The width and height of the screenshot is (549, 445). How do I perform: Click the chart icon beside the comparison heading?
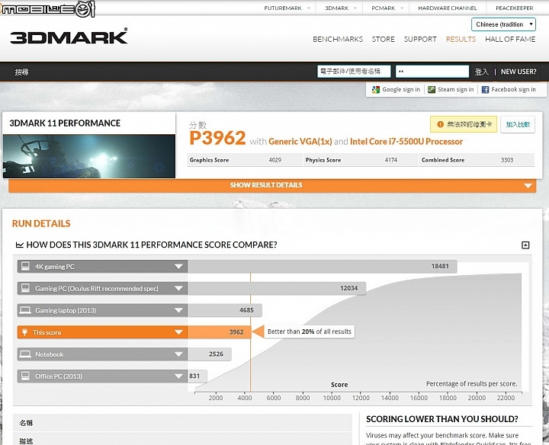point(20,245)
